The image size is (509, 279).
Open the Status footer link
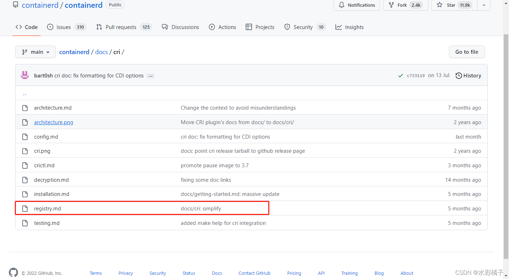pyautogui.click(x=189, y=273)
